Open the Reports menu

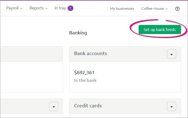[38, 8]
